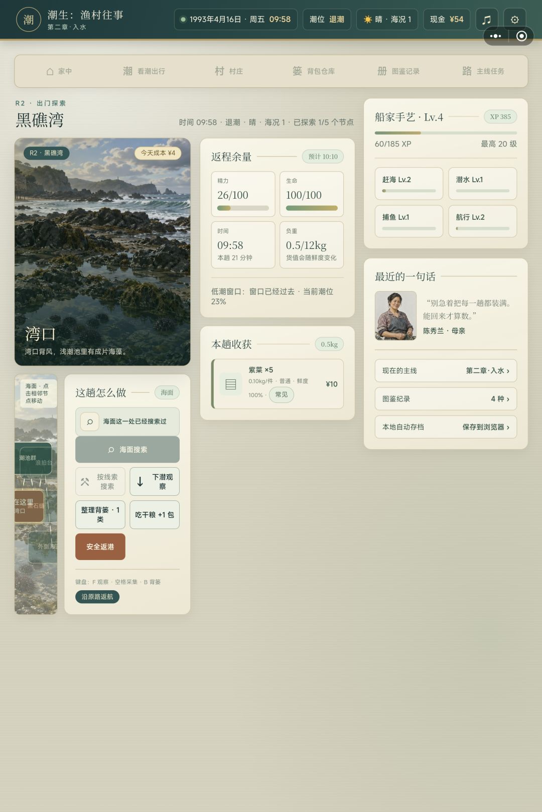The height and width of the screenshot is (812, 542).
Task: Click the 潮位 退潮 status chip
Action: point(327,20)
